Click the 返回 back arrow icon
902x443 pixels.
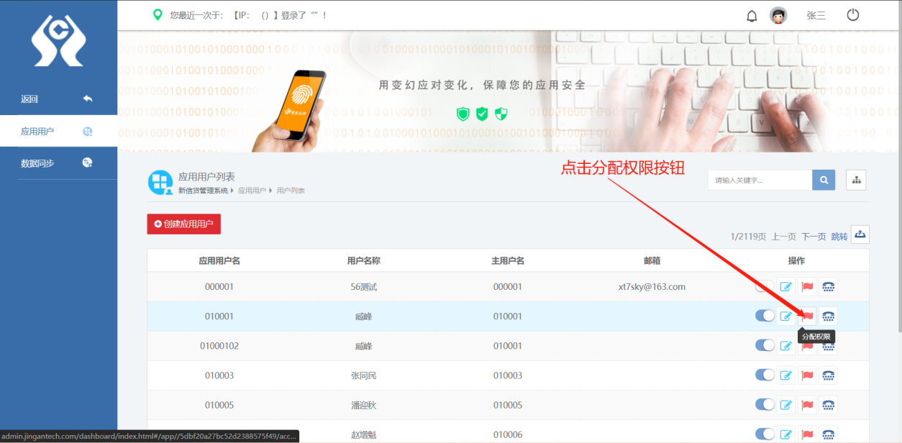click(x=88, y=98)
